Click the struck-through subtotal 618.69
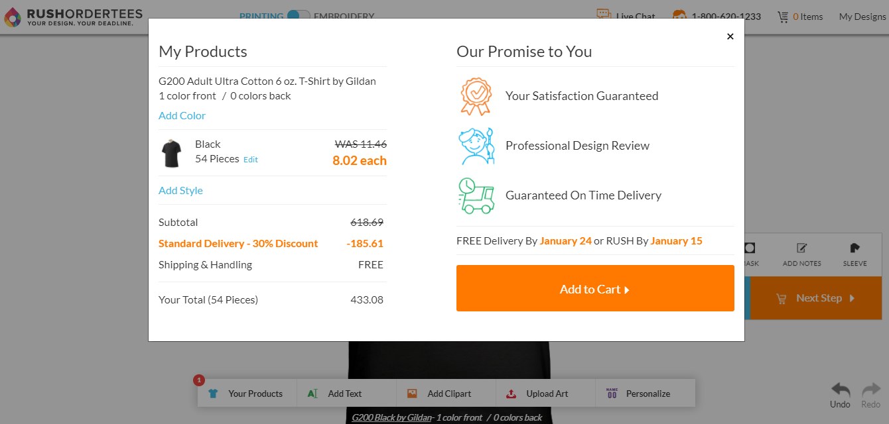The width and height of the screenshot is (889, 424). pos(367,223)
